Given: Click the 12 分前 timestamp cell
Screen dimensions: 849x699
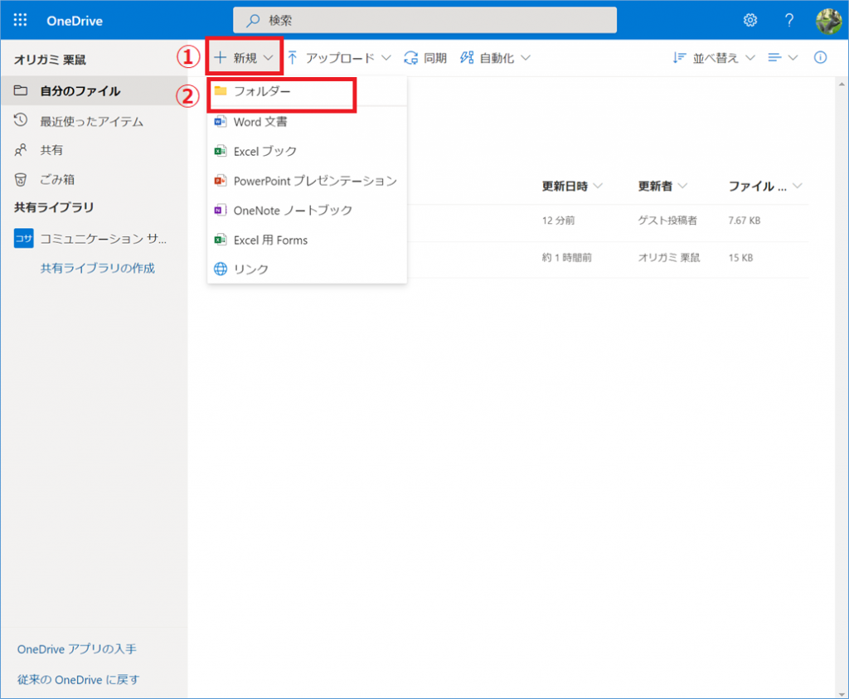Looking at the screenshot, I should [x=558, y=221].
